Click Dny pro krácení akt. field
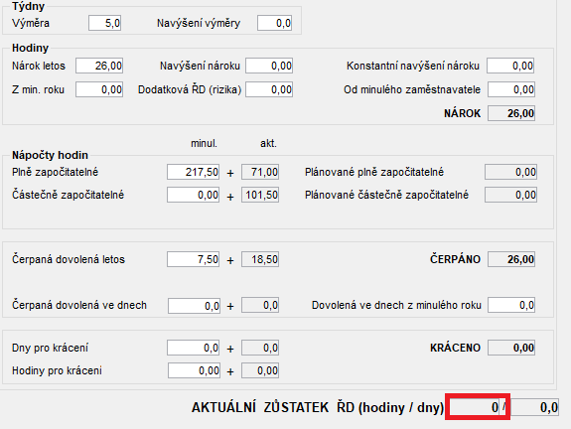Viewport: 571px width, 429px height. [x=260, y=348]
